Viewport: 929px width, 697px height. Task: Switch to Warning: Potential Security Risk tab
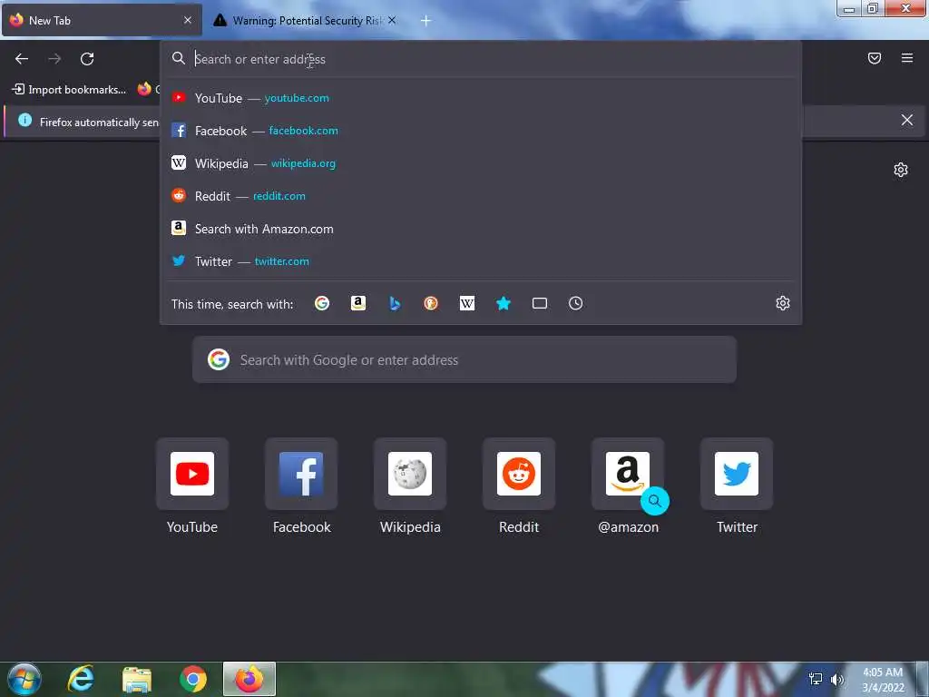(306, 20)
